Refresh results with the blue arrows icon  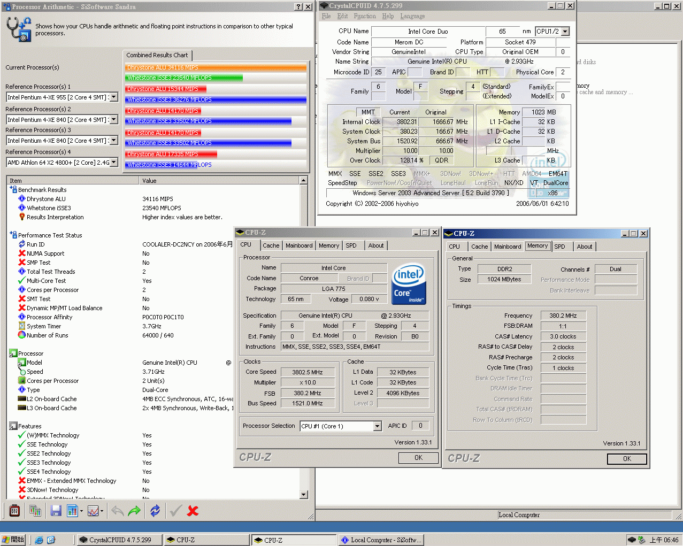pos(155,511)
